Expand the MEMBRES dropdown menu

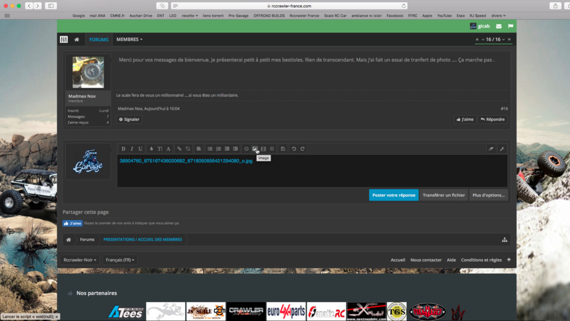click(x=129, y=39)
